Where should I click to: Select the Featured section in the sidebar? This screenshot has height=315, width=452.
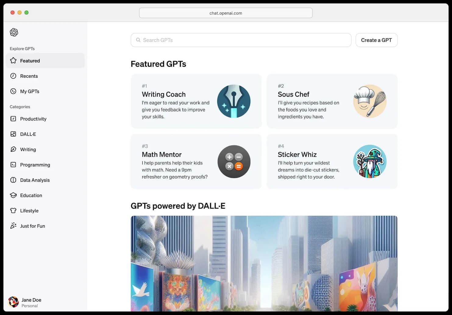coord(30,60)
